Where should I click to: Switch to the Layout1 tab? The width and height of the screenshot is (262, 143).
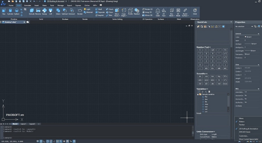(x=23, y=124)
